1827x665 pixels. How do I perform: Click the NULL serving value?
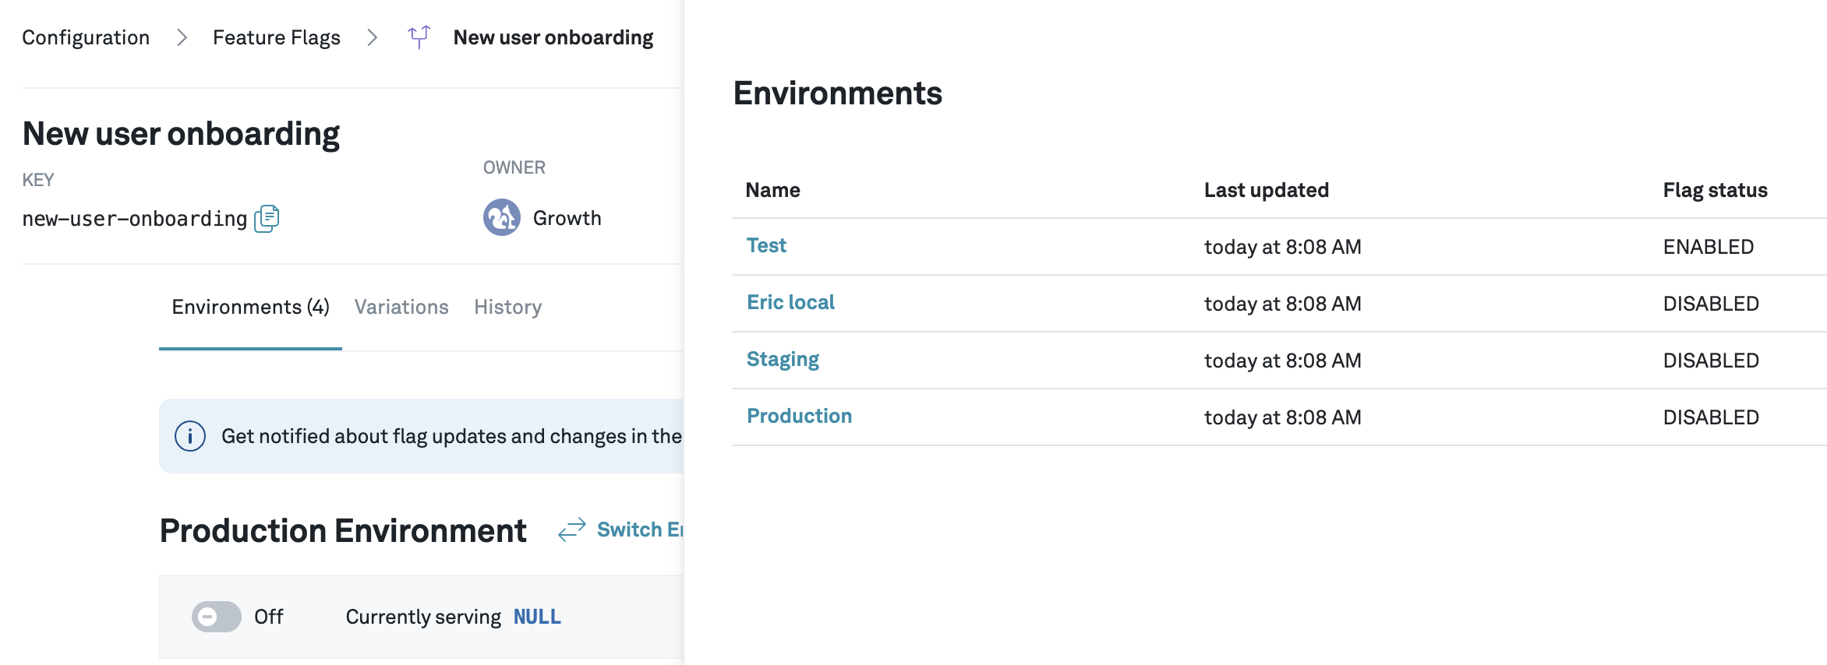coord(537,617)
